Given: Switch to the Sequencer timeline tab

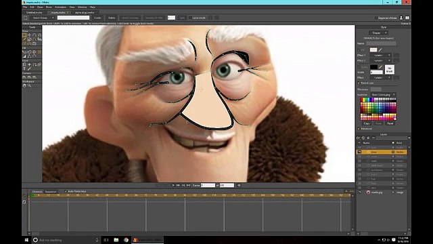Looking at the screenshot, I should point(51,191).
